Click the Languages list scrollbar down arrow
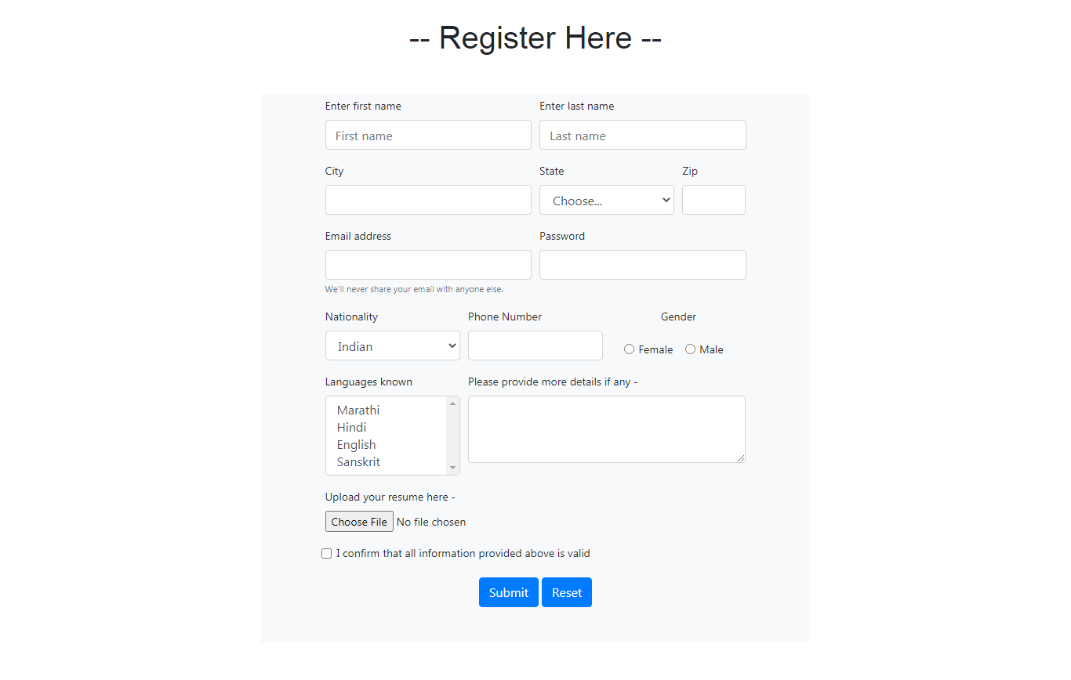The image size is (1071, 680). 453,468
